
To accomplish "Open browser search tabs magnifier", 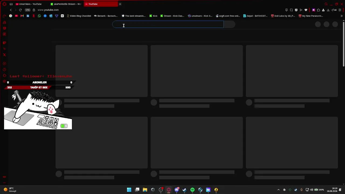I will [x=326, y=4].
